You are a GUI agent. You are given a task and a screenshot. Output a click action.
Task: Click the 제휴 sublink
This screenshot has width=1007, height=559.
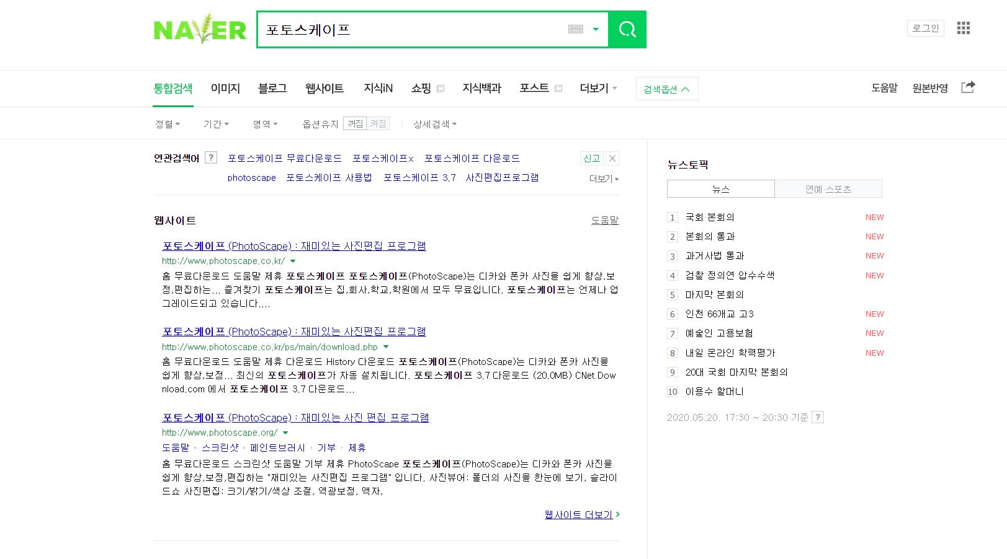[357, 447]
